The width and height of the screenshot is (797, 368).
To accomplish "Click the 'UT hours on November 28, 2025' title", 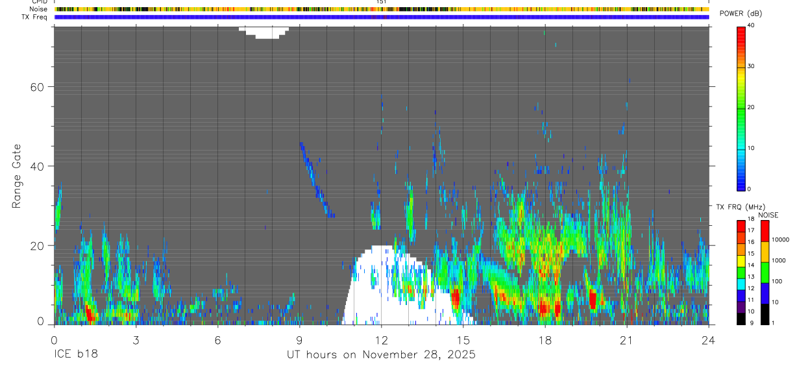I will [x=382, y=354].
